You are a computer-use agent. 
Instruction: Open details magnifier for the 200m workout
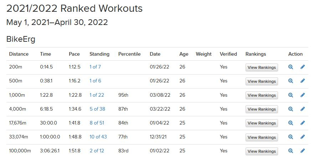point(290,67)
